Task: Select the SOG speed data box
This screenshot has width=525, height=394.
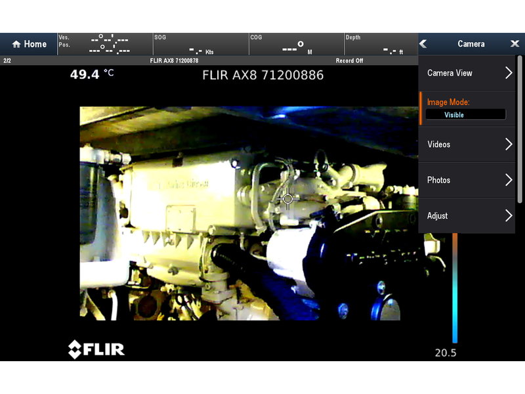Action: point(200,45)
